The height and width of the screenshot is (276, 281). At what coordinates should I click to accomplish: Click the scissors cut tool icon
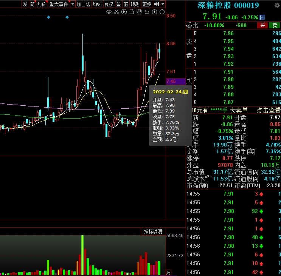[x=116, y=12]
